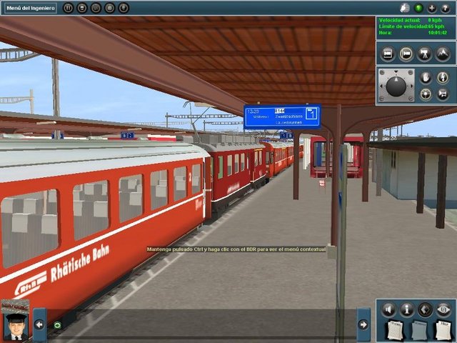Sound the horn with the horn icon
This screenshot has width=457, height=343.
pyautogui.click(x=443, y=94)
